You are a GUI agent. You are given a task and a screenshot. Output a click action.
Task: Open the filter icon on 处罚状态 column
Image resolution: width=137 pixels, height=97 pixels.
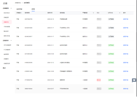(x=120, y=13)
